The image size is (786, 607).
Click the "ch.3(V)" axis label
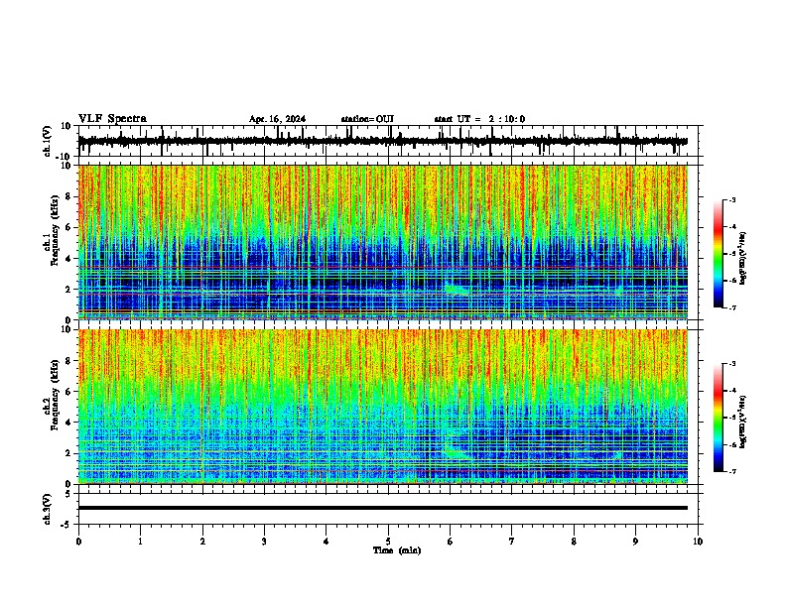coord(48,509)
